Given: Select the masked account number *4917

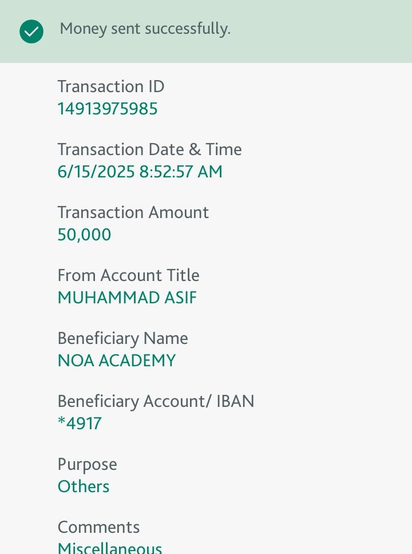Looking at the screenshot, I should [x=80, y=424].
